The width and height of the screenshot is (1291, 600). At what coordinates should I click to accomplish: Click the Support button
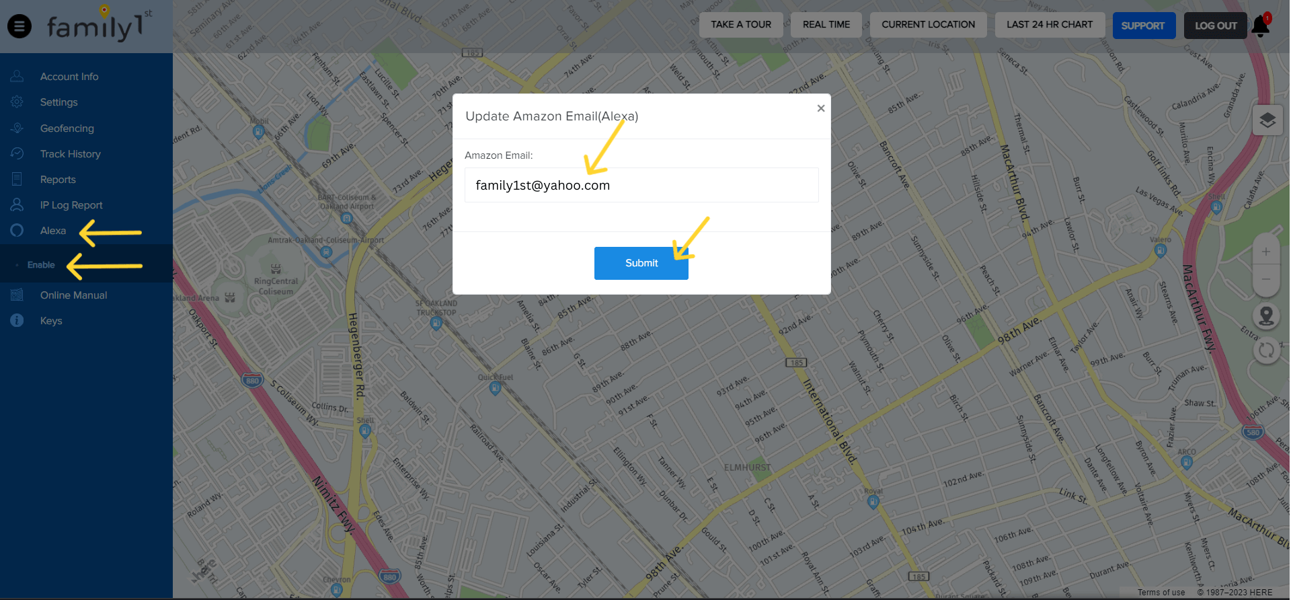1144,26
